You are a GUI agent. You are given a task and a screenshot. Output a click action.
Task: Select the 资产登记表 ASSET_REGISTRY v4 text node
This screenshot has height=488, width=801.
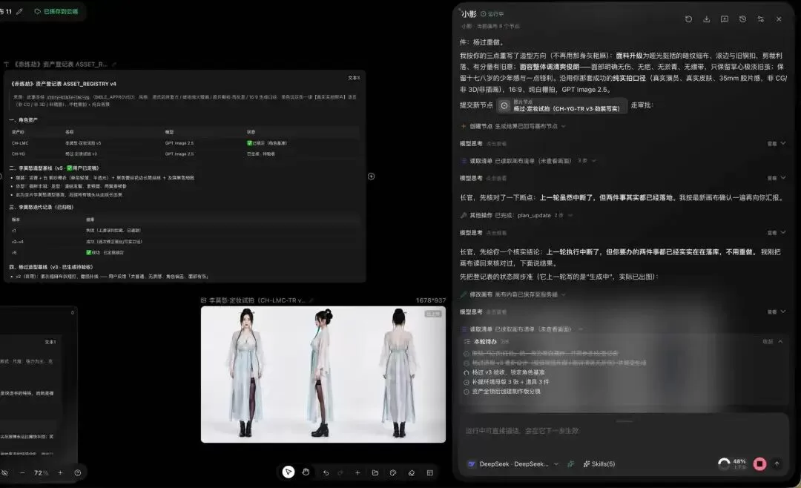tap(185, 177)
